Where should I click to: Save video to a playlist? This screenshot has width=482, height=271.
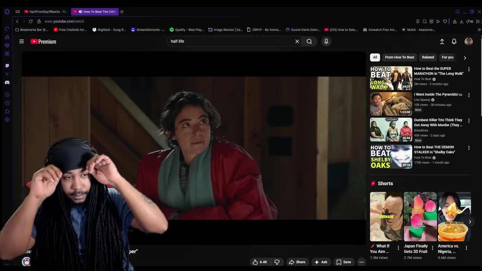(343, 262)
